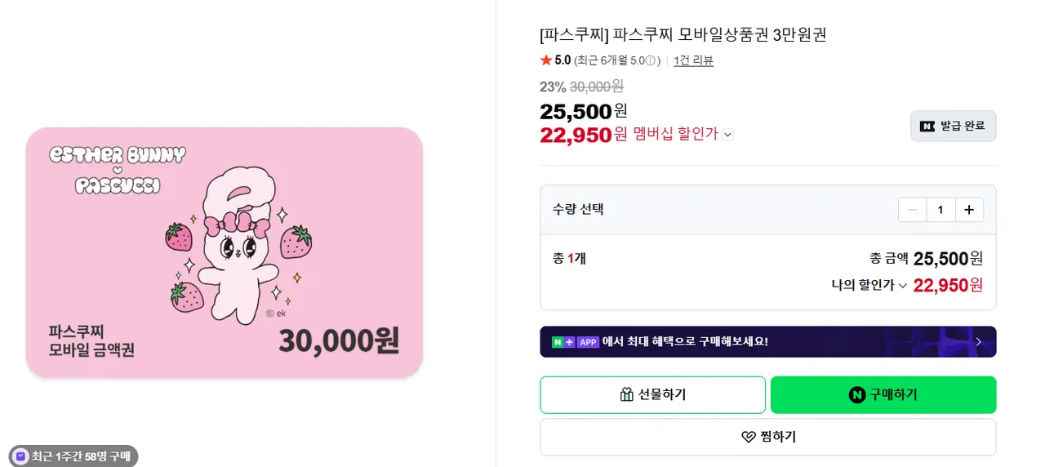Expand the 멤버십 할인가 dropdown arrow
1045x467 pixels.
[x=727, y=135]
